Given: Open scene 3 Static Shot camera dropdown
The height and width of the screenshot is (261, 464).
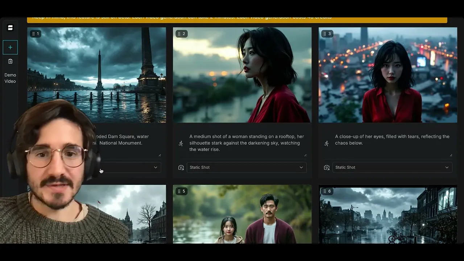Looking at the screenshot, I should pos(392,167).
